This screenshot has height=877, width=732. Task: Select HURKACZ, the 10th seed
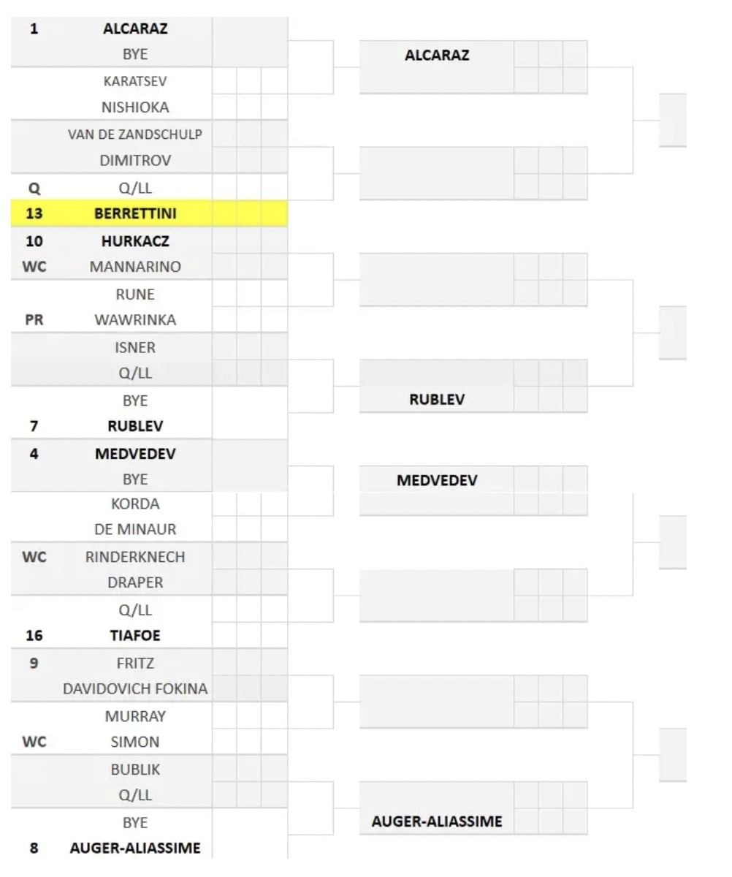click(135, 241)
